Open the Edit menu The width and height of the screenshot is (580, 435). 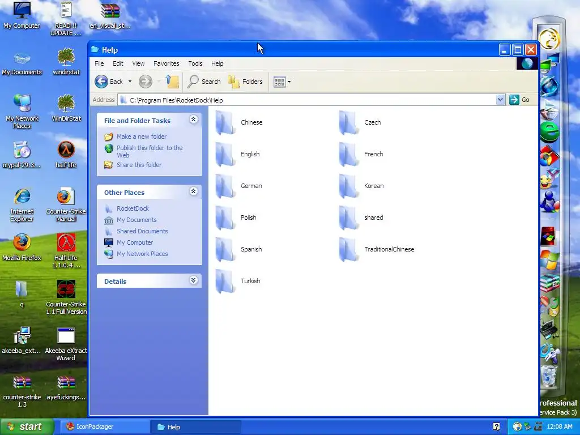pos(118,63)
